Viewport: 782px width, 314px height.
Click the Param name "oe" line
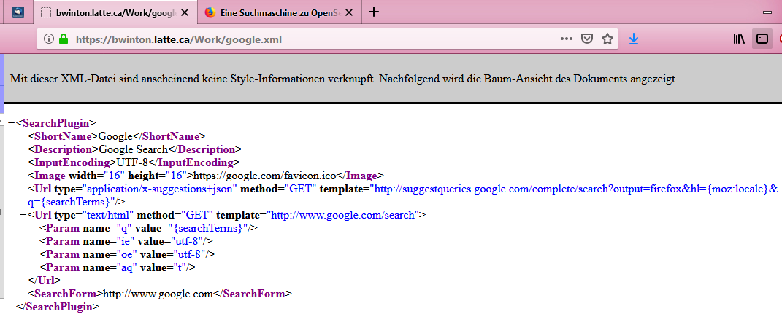click(x=127, y=254)
